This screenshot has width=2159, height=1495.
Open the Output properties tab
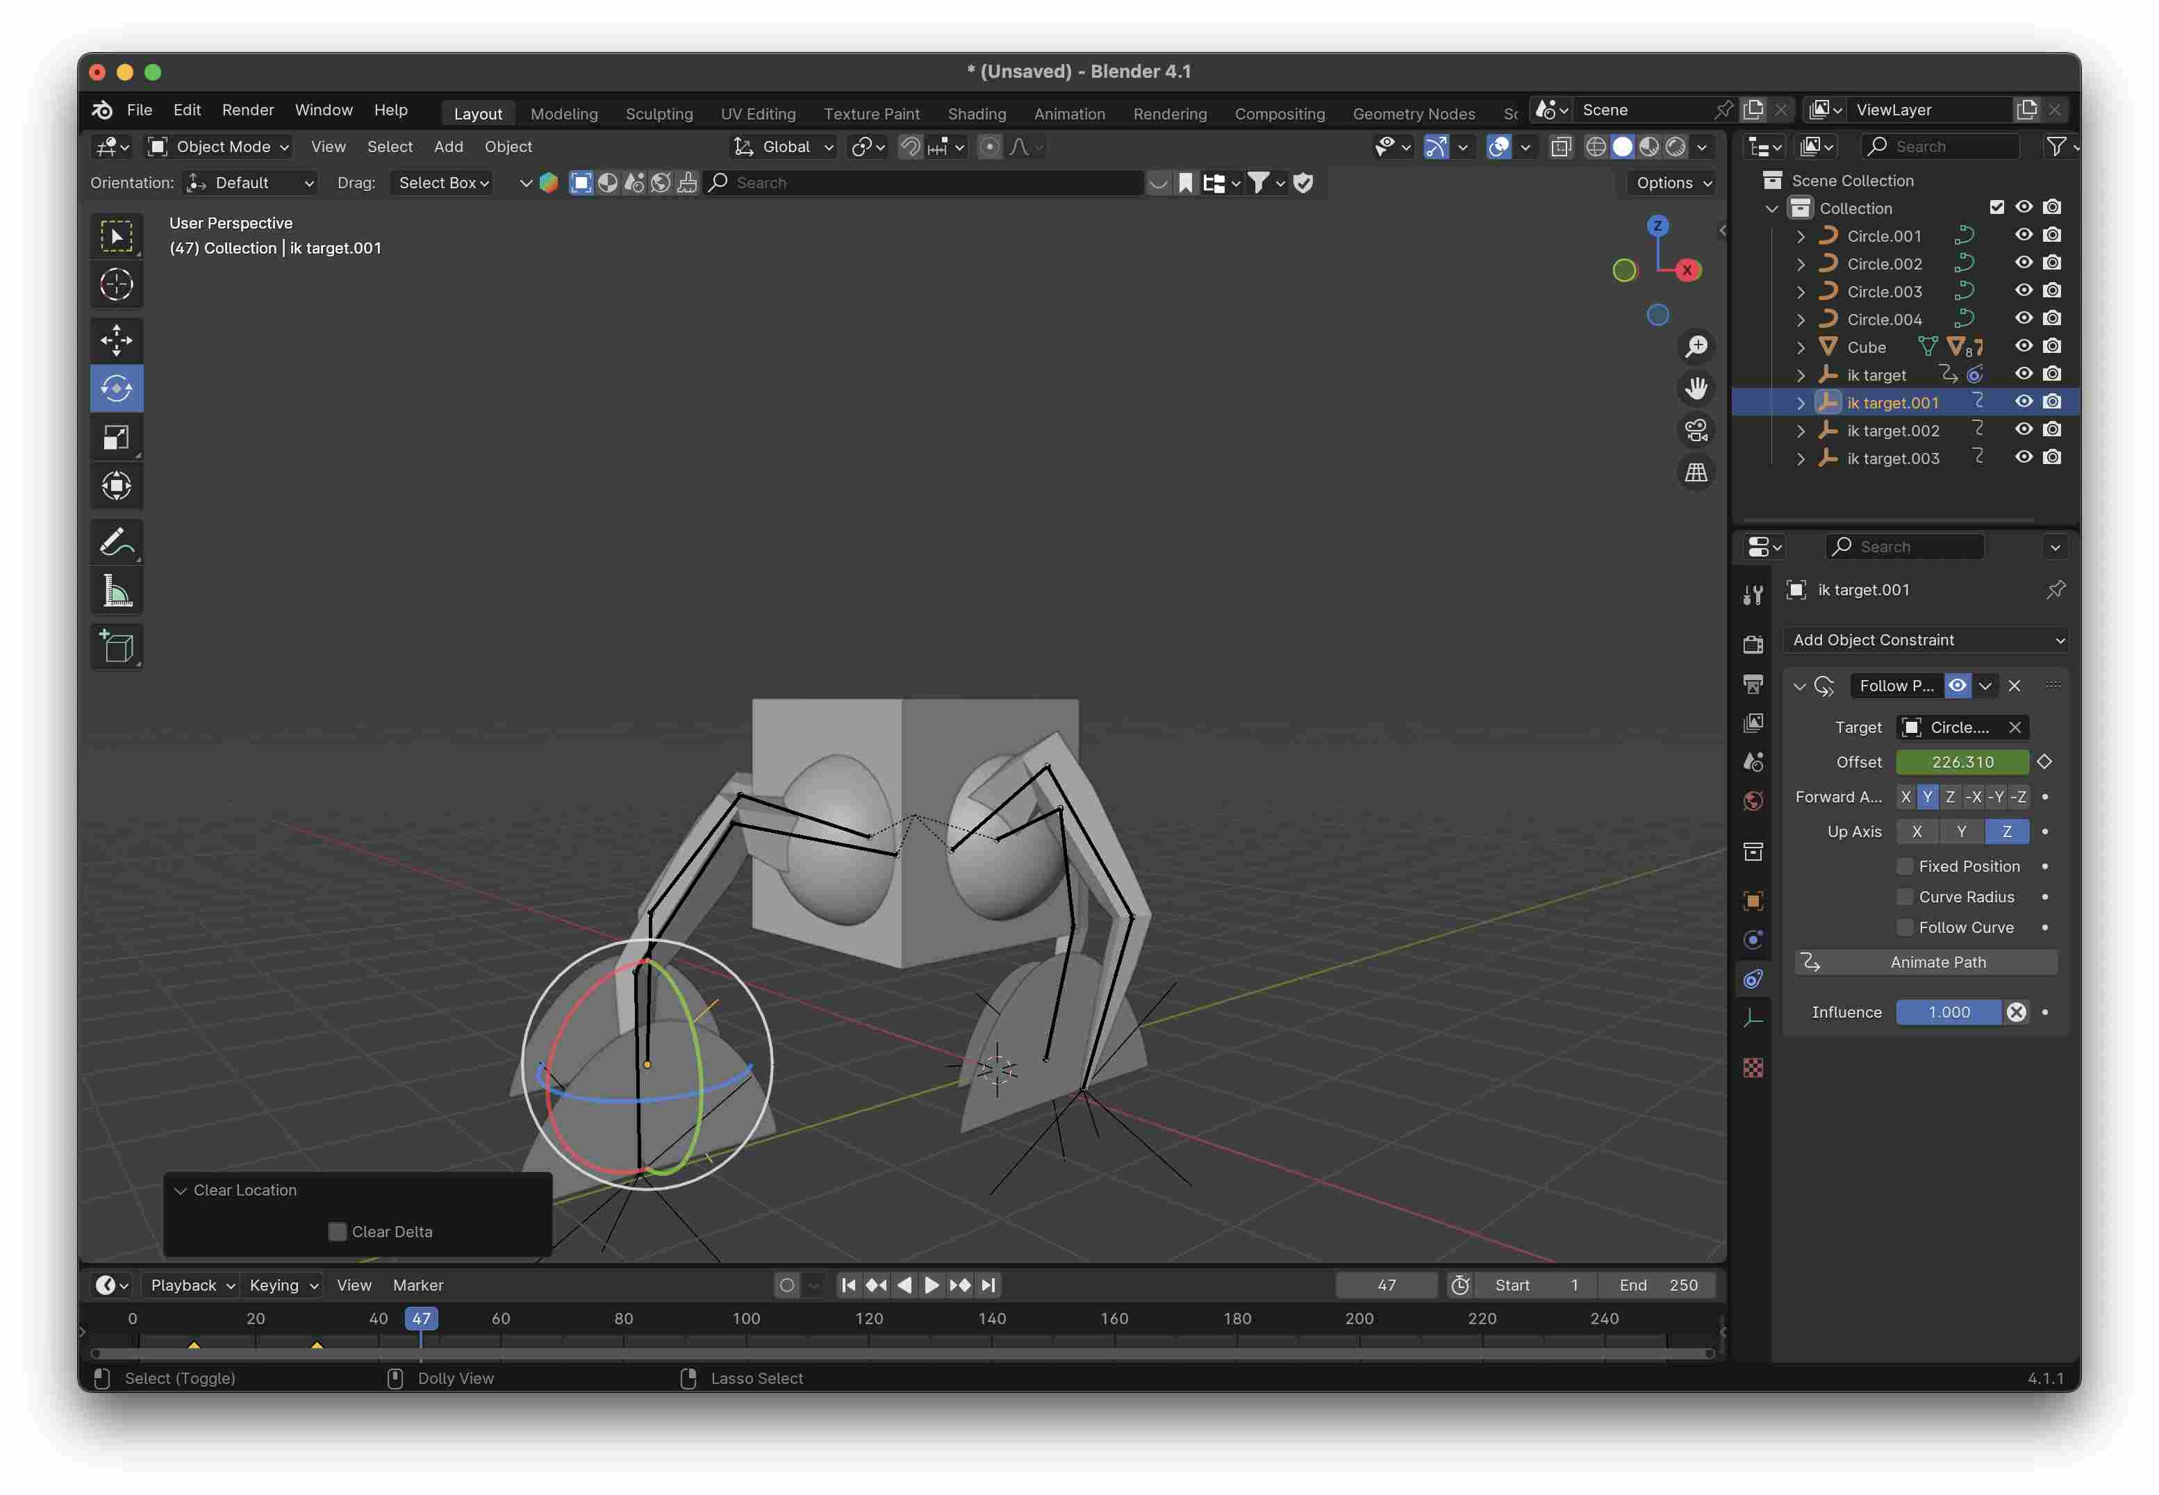coord(1753,684)
